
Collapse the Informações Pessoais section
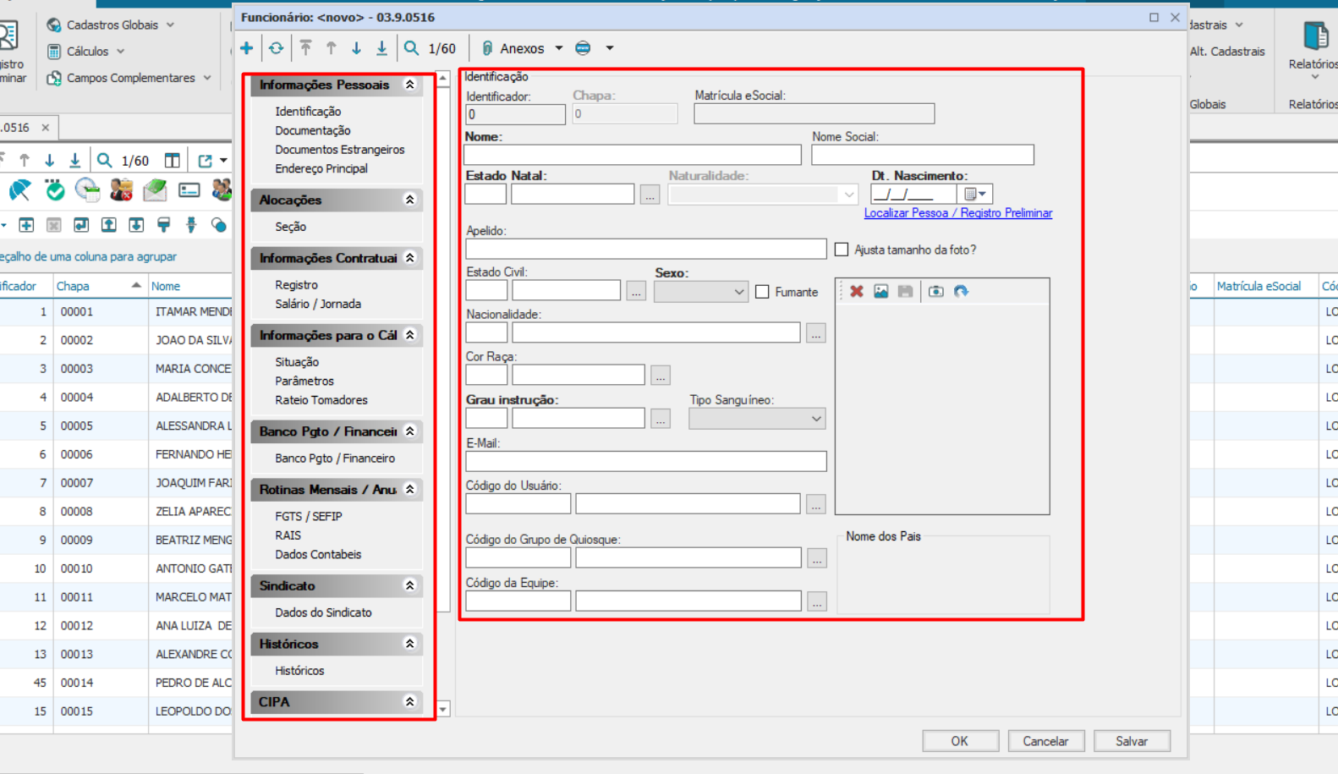tap(410, 85)
